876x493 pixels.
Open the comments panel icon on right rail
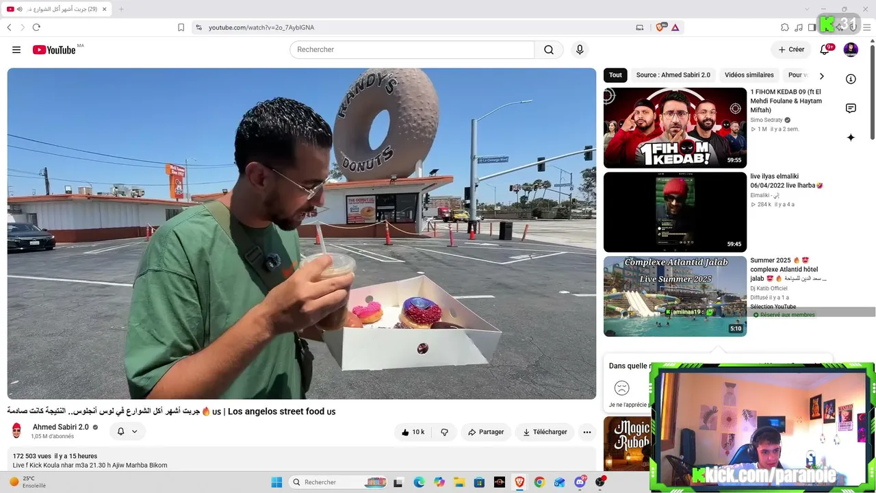point(851,108)
